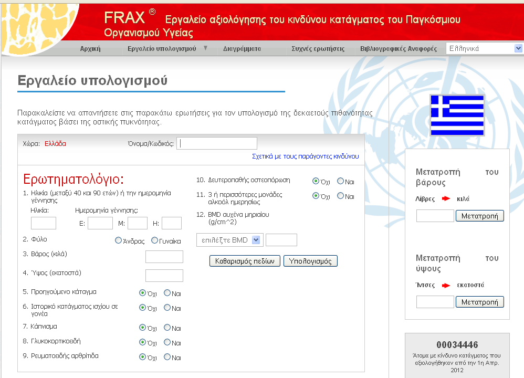Viewport: 524px width, 378px height.
Task: Mark Ρευματοειδής αρθρίτιδα as Ναι
Action: pos(167,357)
